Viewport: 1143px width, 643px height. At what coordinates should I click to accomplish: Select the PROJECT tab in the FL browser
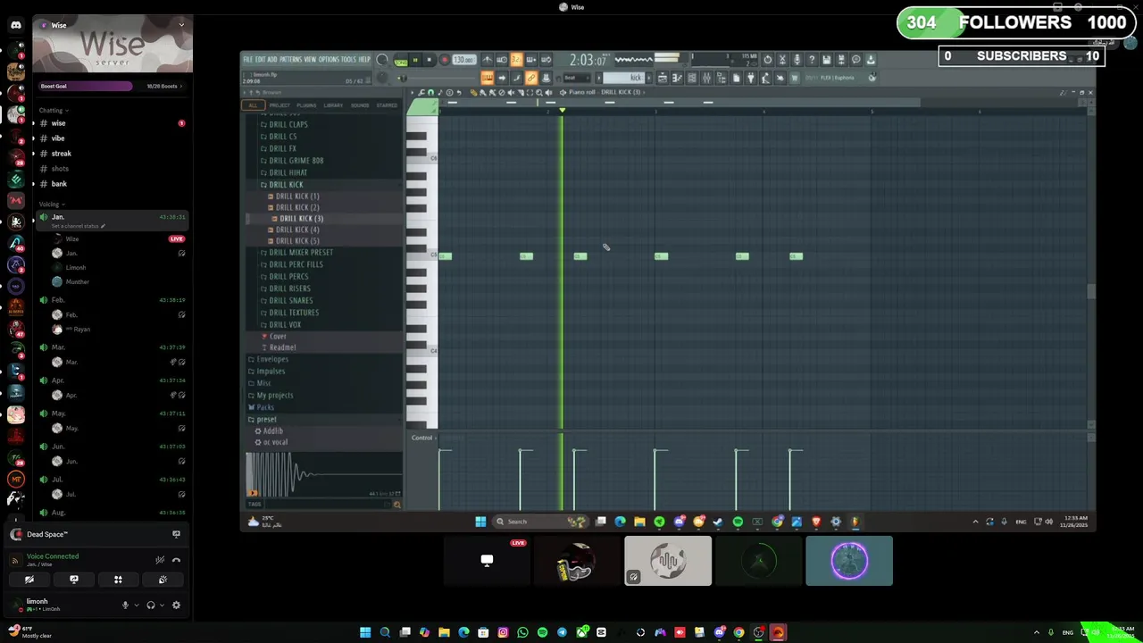coord(279,105)
